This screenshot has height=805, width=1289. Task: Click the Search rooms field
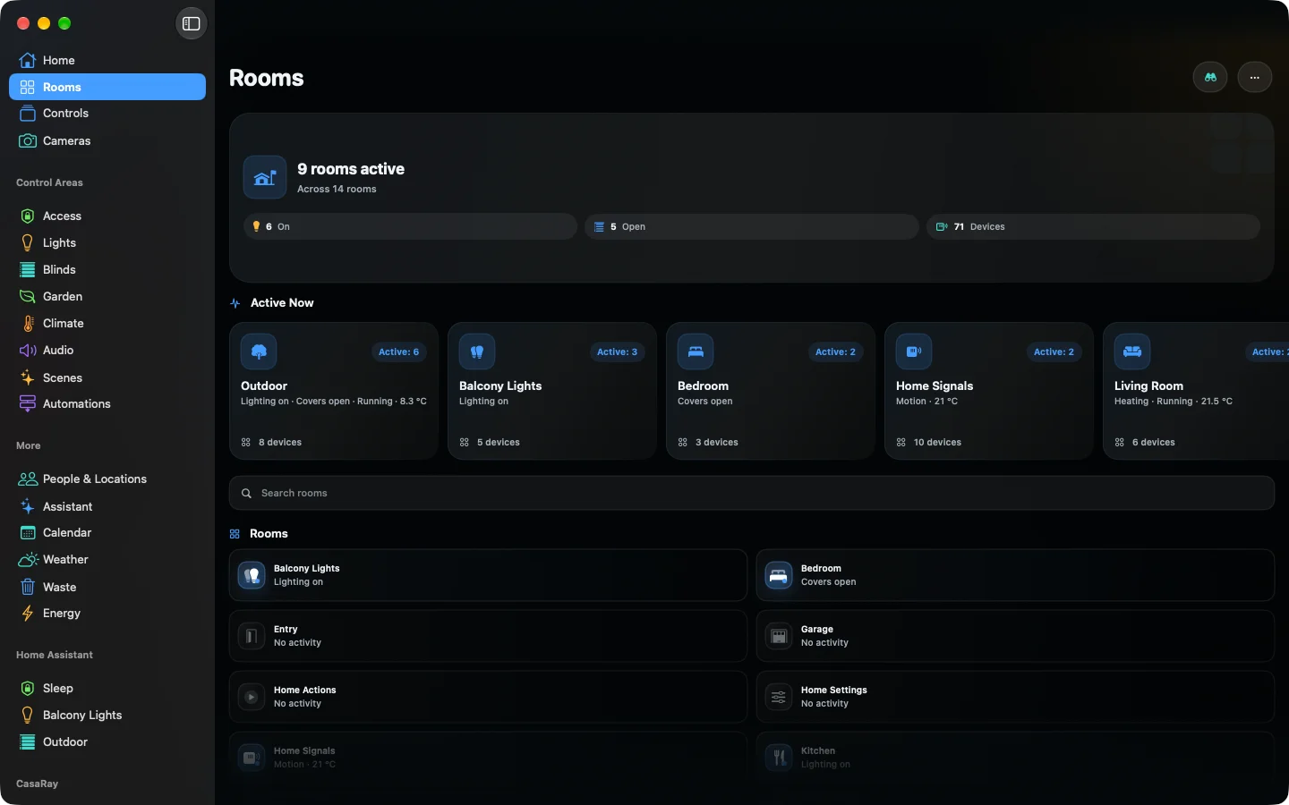(x=752, y=493)
